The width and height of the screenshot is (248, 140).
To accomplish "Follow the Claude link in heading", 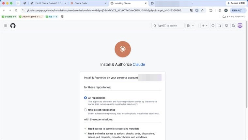I will click(x=139, y=64).
